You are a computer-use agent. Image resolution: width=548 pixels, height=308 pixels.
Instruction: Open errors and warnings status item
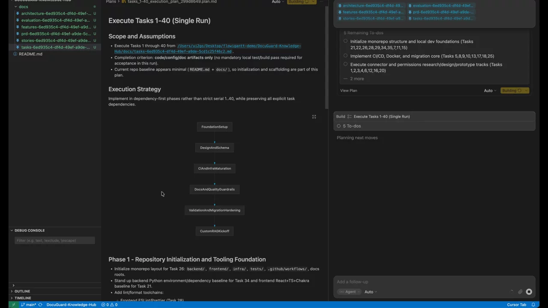(x=109, y=305)
